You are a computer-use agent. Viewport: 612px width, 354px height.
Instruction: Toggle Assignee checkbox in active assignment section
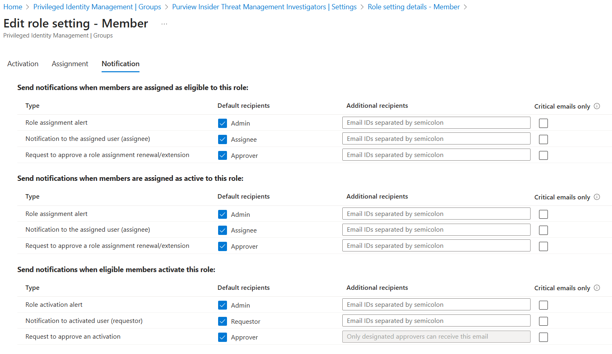pyautogui.click(x=223, y=230)
